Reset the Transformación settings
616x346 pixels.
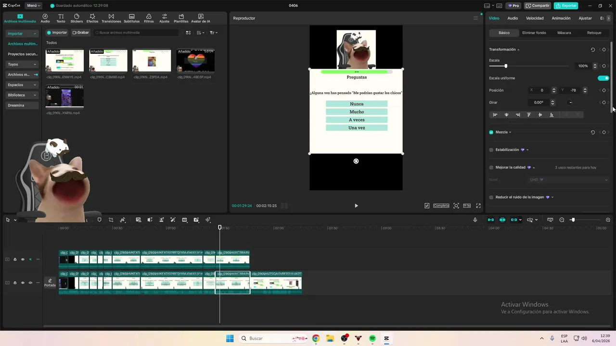point(592,49)
